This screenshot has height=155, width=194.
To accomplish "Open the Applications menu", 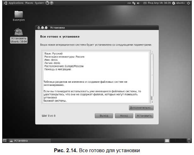I will 16,3.
